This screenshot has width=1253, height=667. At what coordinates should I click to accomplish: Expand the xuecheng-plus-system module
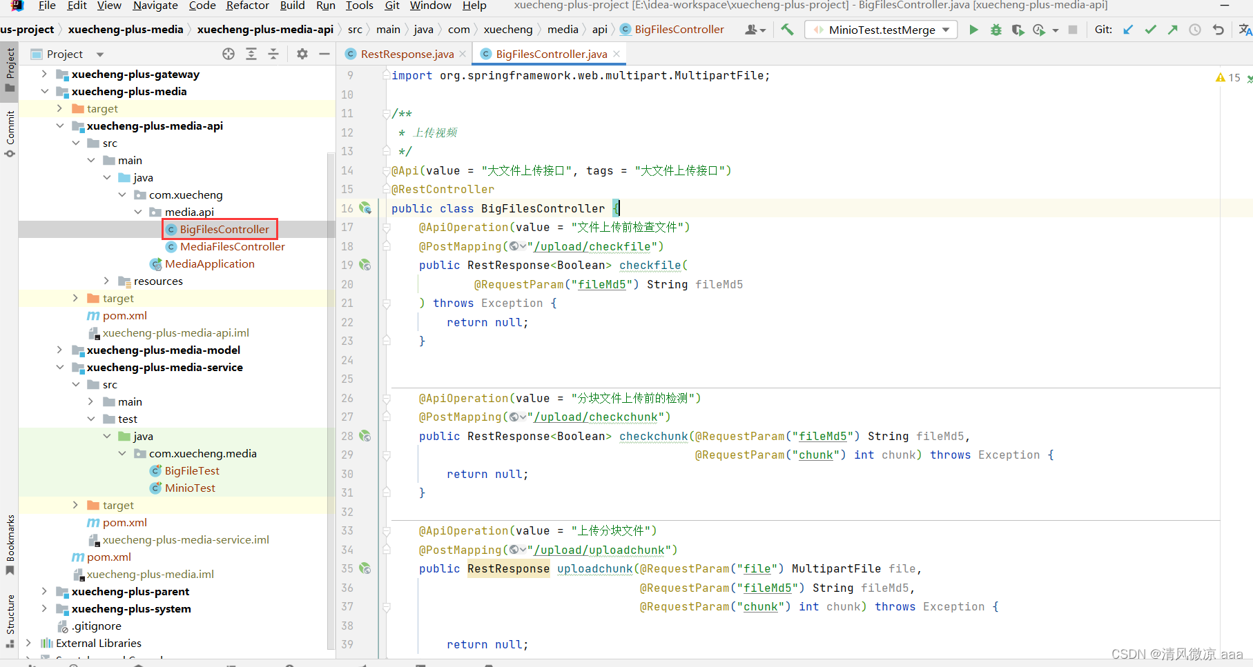pos(44,608)
